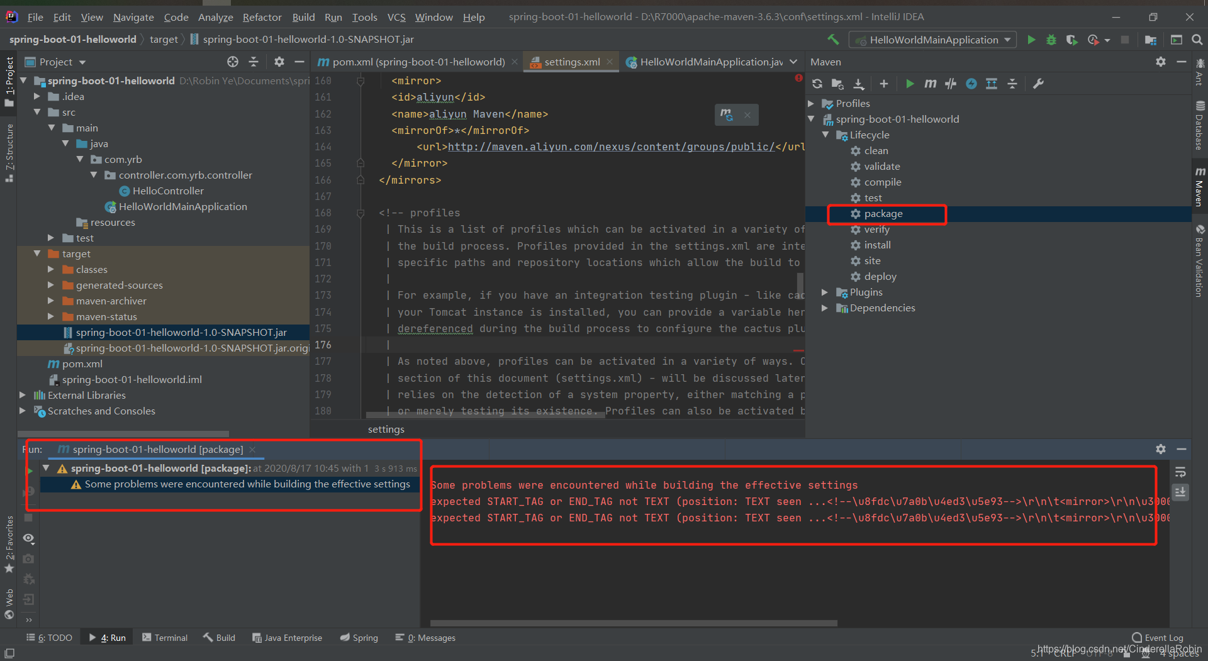Start debugging with the bug icon

click(1051, 40)
